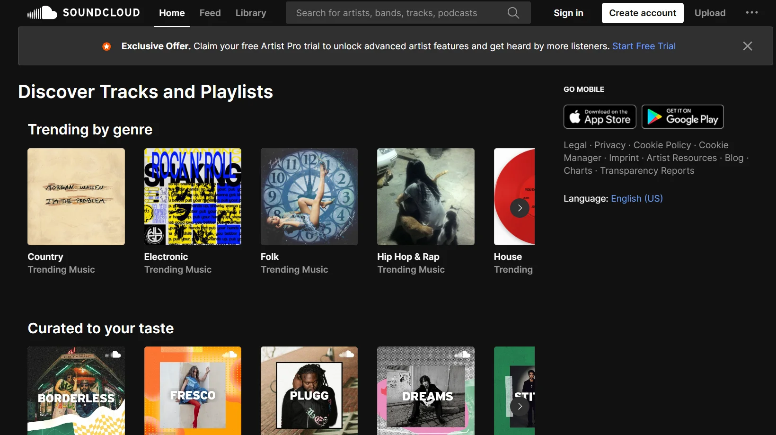
Task: Dismiss the Exclusive Offer banner
Action: 748,46
